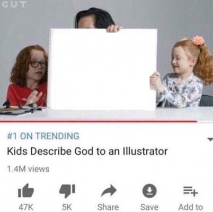Screen dimensions: 213x212
Task: Open the #1 ON TRENDING link
Action: tap(43, 136)
